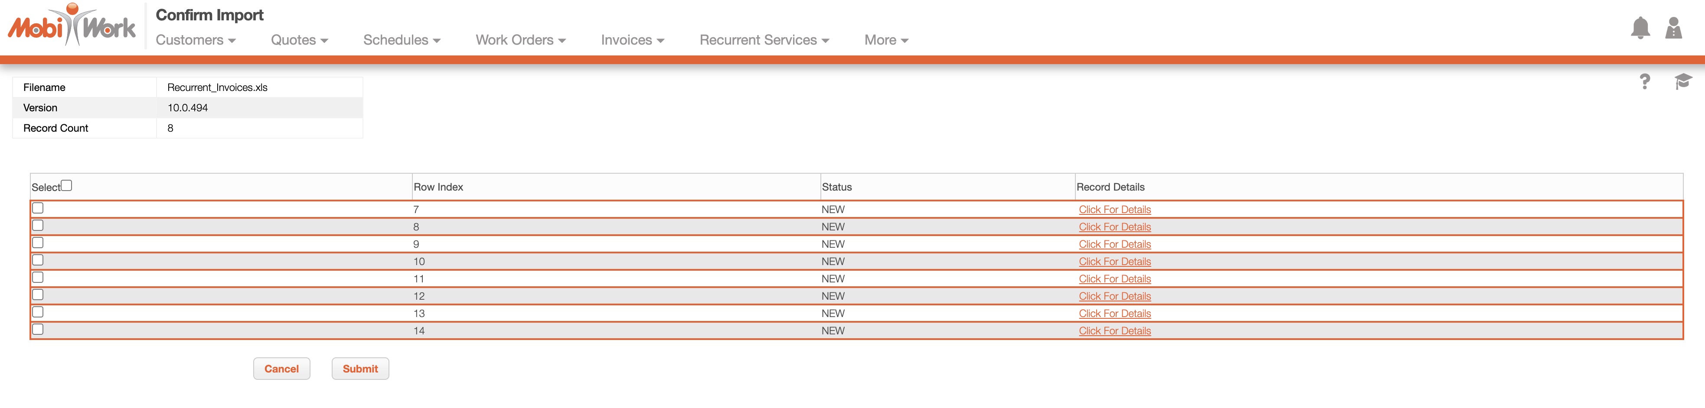The image size is (1705, 408).
Task: Click the MobiWork logo
Action: click(72, 26)
